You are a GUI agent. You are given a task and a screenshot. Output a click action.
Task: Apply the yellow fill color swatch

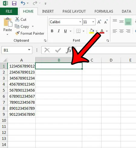point(92,31)
